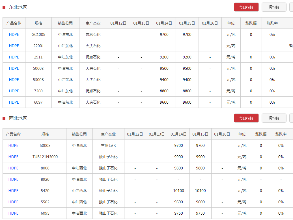This screenshot has width=293, height=220.
Task: Select 每日报价 tab in 西北地区 section
Action: tap(246, 118)
